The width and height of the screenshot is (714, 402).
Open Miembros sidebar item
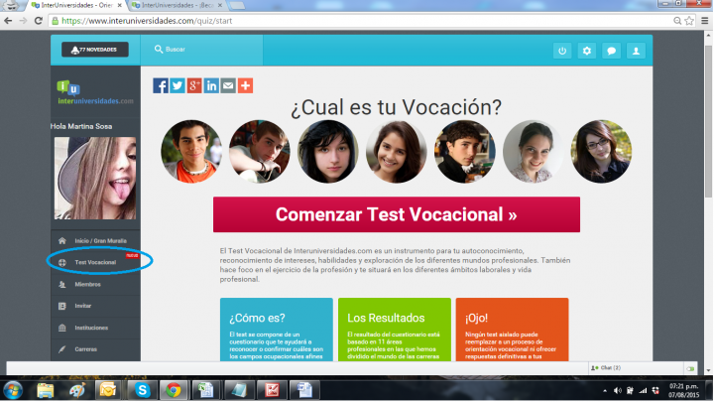click(95, 285)
